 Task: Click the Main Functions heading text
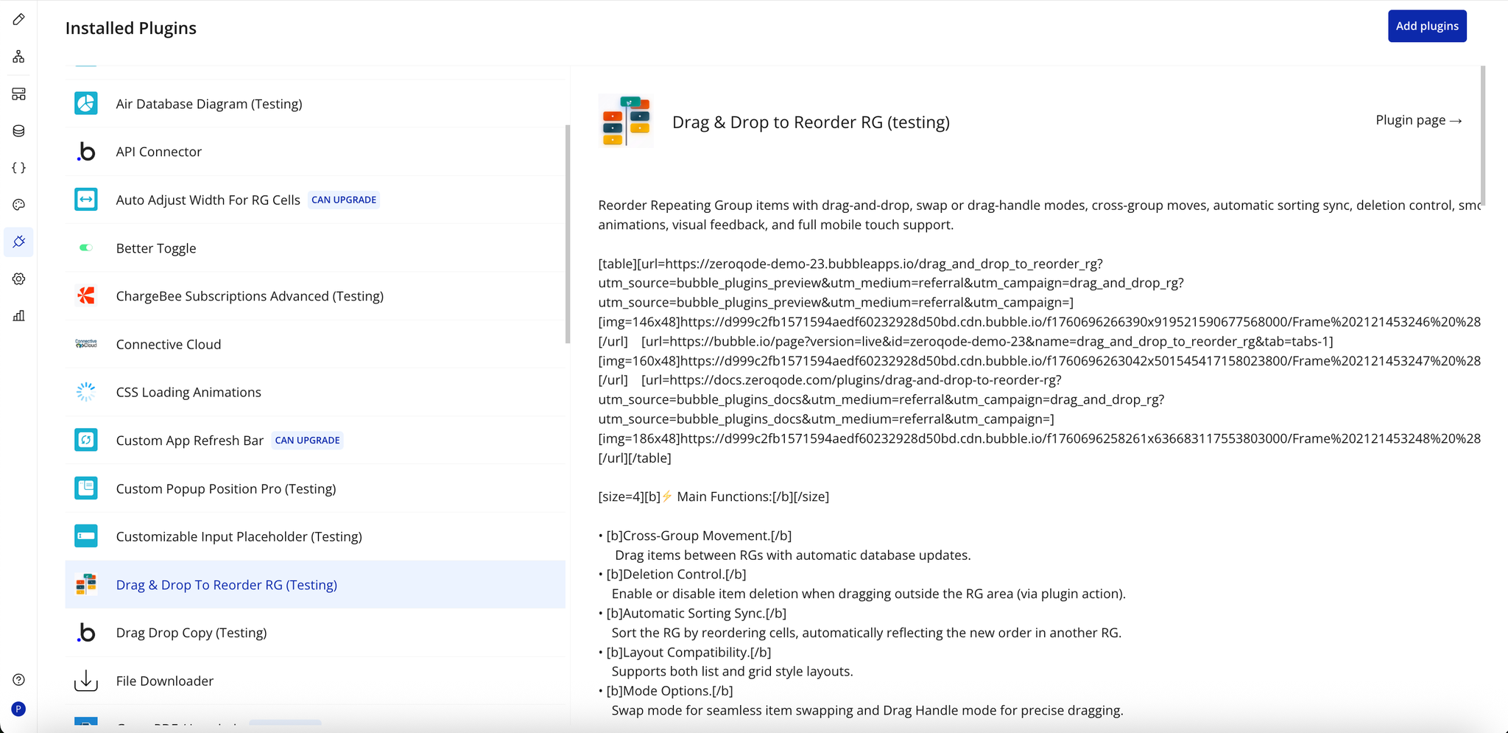[714, 497]
